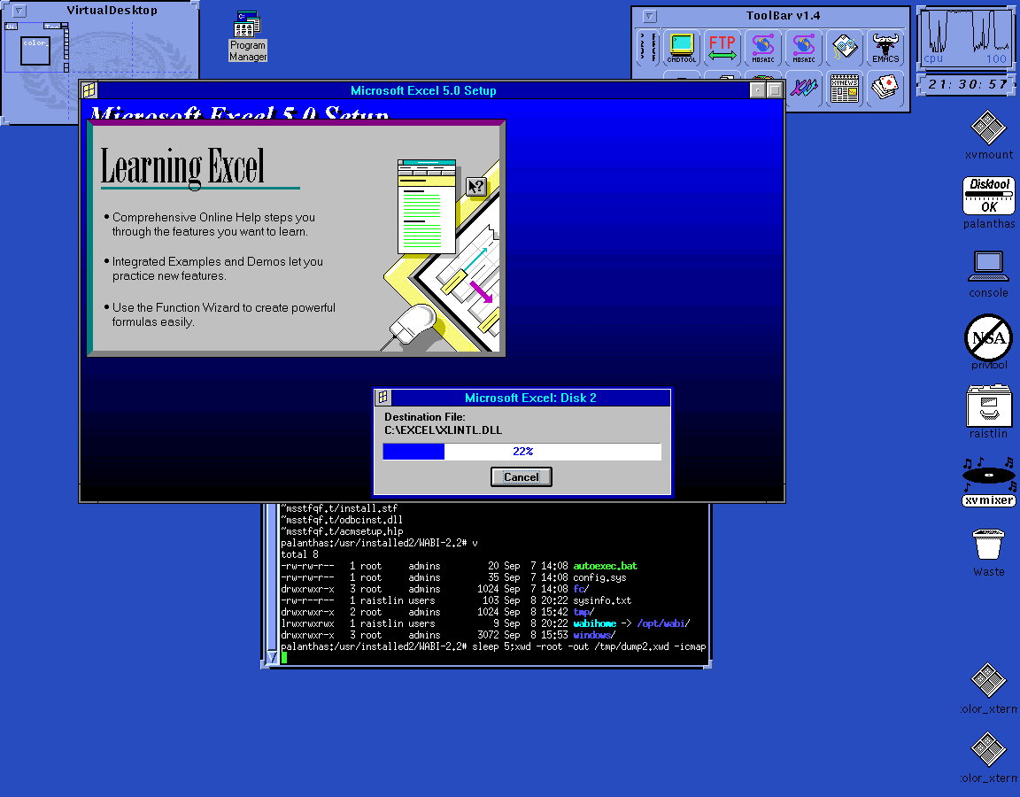Click the cpu performance meter graph
Screen dimensions: 1020x797
click(965, 36)
